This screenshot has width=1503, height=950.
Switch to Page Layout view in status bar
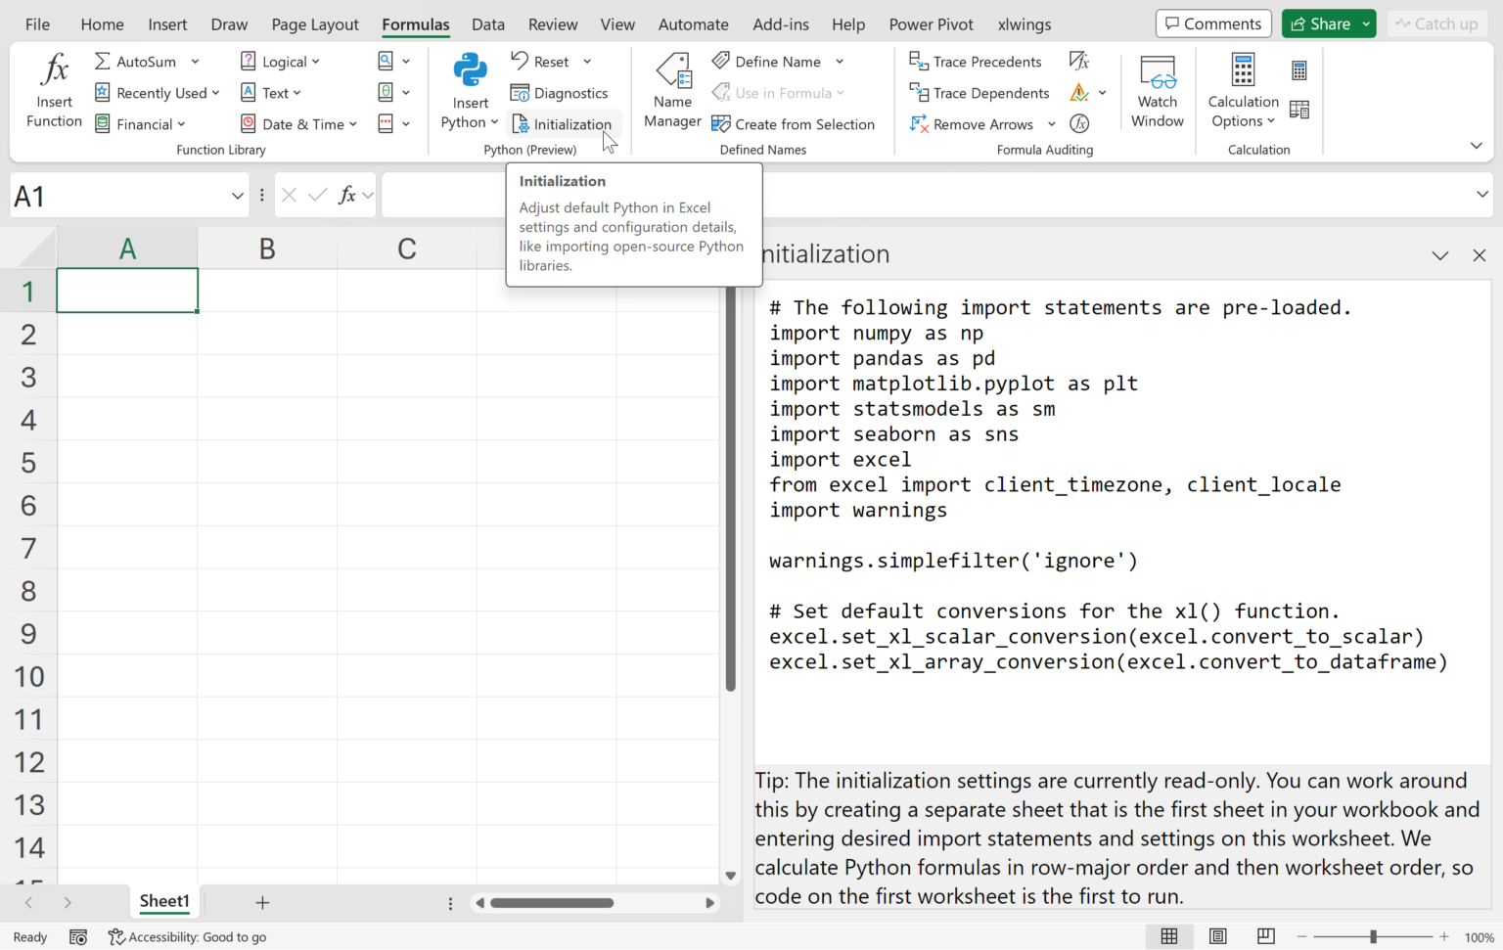pyautogui.click(x=1217, y=936)
